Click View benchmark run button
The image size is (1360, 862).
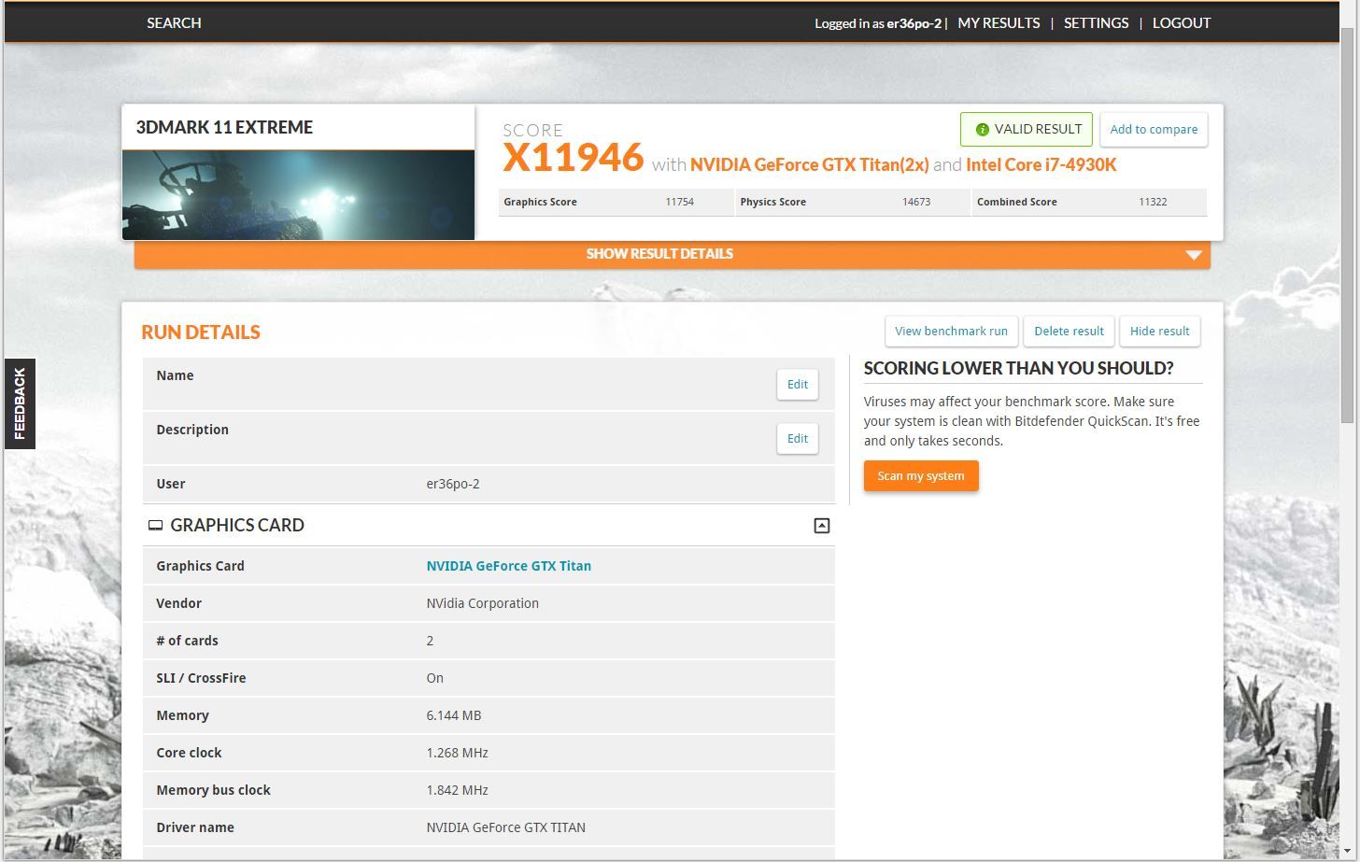point(951,332)
